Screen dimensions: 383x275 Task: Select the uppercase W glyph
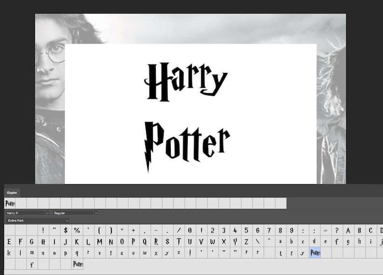pyautogui.click(x=213, y=242)
